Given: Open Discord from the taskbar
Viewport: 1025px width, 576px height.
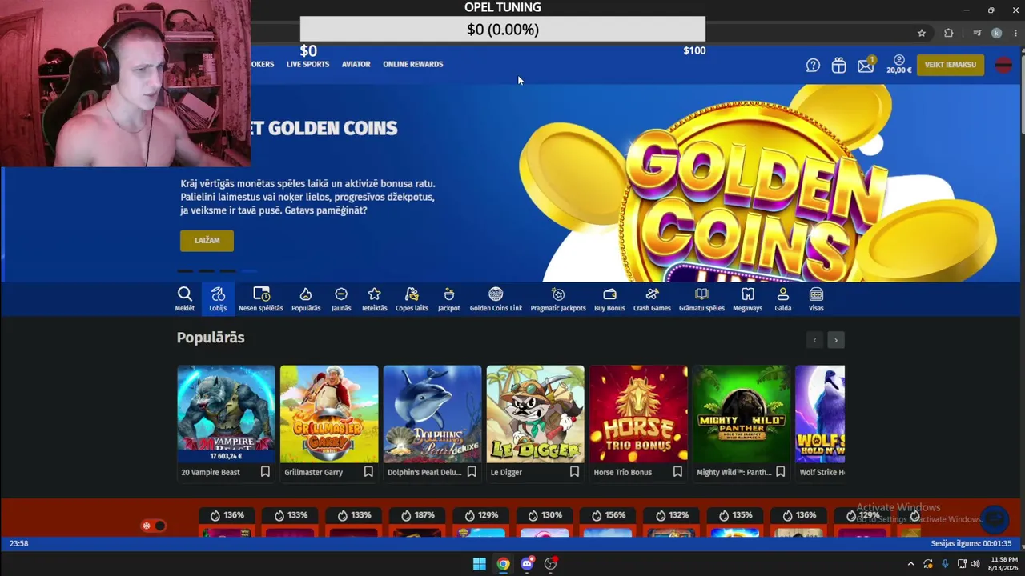Looking at the screenshot, I should pos(527,564).
